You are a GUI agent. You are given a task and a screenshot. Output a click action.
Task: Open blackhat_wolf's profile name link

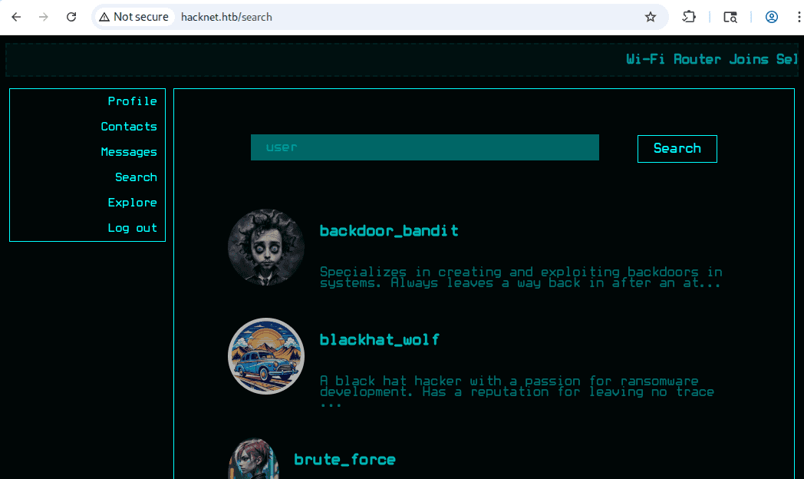coord(380,340)
